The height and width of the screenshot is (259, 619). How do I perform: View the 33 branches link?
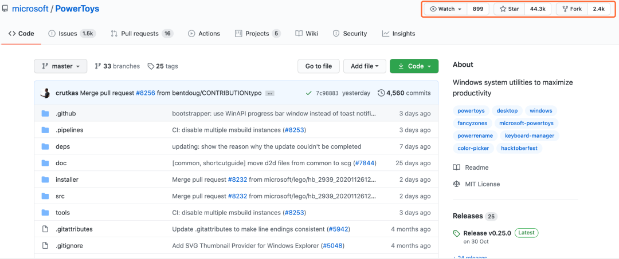coord(117,66)
